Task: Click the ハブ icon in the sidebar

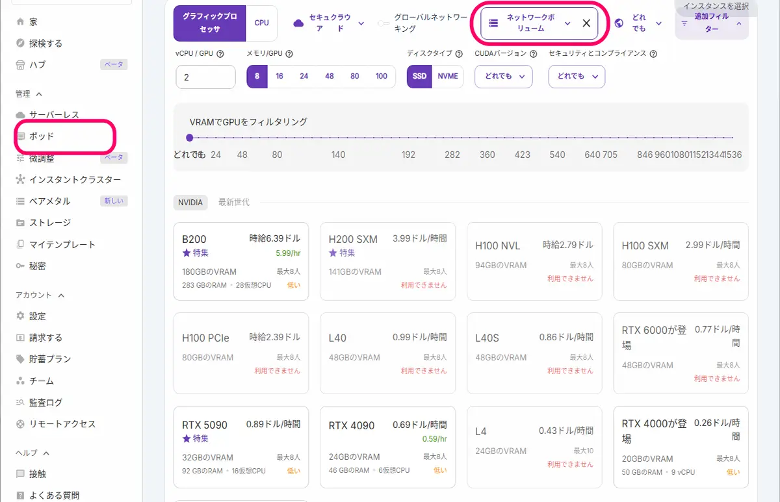Action: [x=20, y=65]
